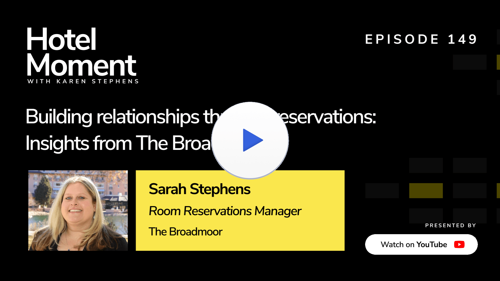Click the PRESENTED BY label
Image resolution: width=500 pixels, height=281 pixels.
(x=451, y=225)
